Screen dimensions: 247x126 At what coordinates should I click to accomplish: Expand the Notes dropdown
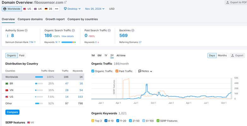145,71
